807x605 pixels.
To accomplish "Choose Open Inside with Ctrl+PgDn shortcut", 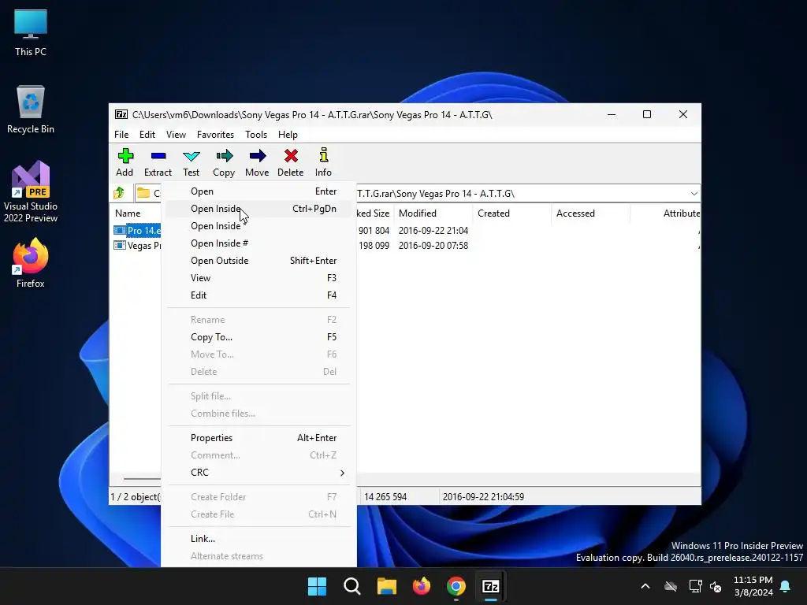I will [x=258, y=208].
